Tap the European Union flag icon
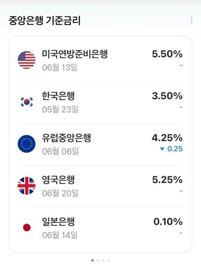This screenshot has height=269, width=201. 26,144
